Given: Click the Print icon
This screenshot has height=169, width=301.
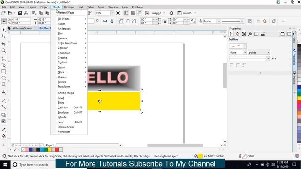Looking at the screenshot, I should click(x=26, y=13).
